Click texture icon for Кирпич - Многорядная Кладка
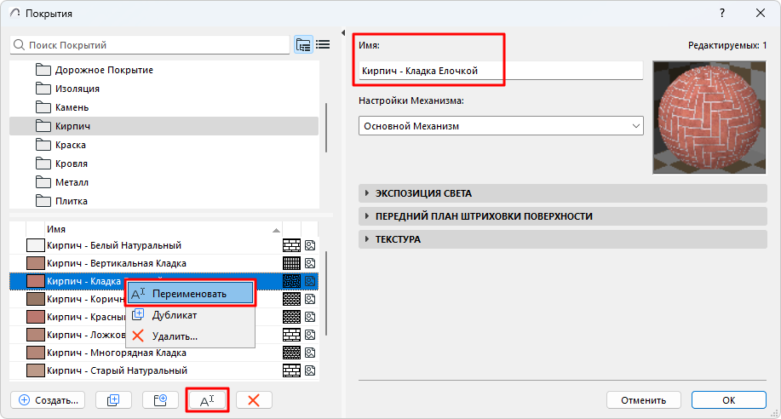Viewport: 781px width, 419px height. click(x=310, y=353)
